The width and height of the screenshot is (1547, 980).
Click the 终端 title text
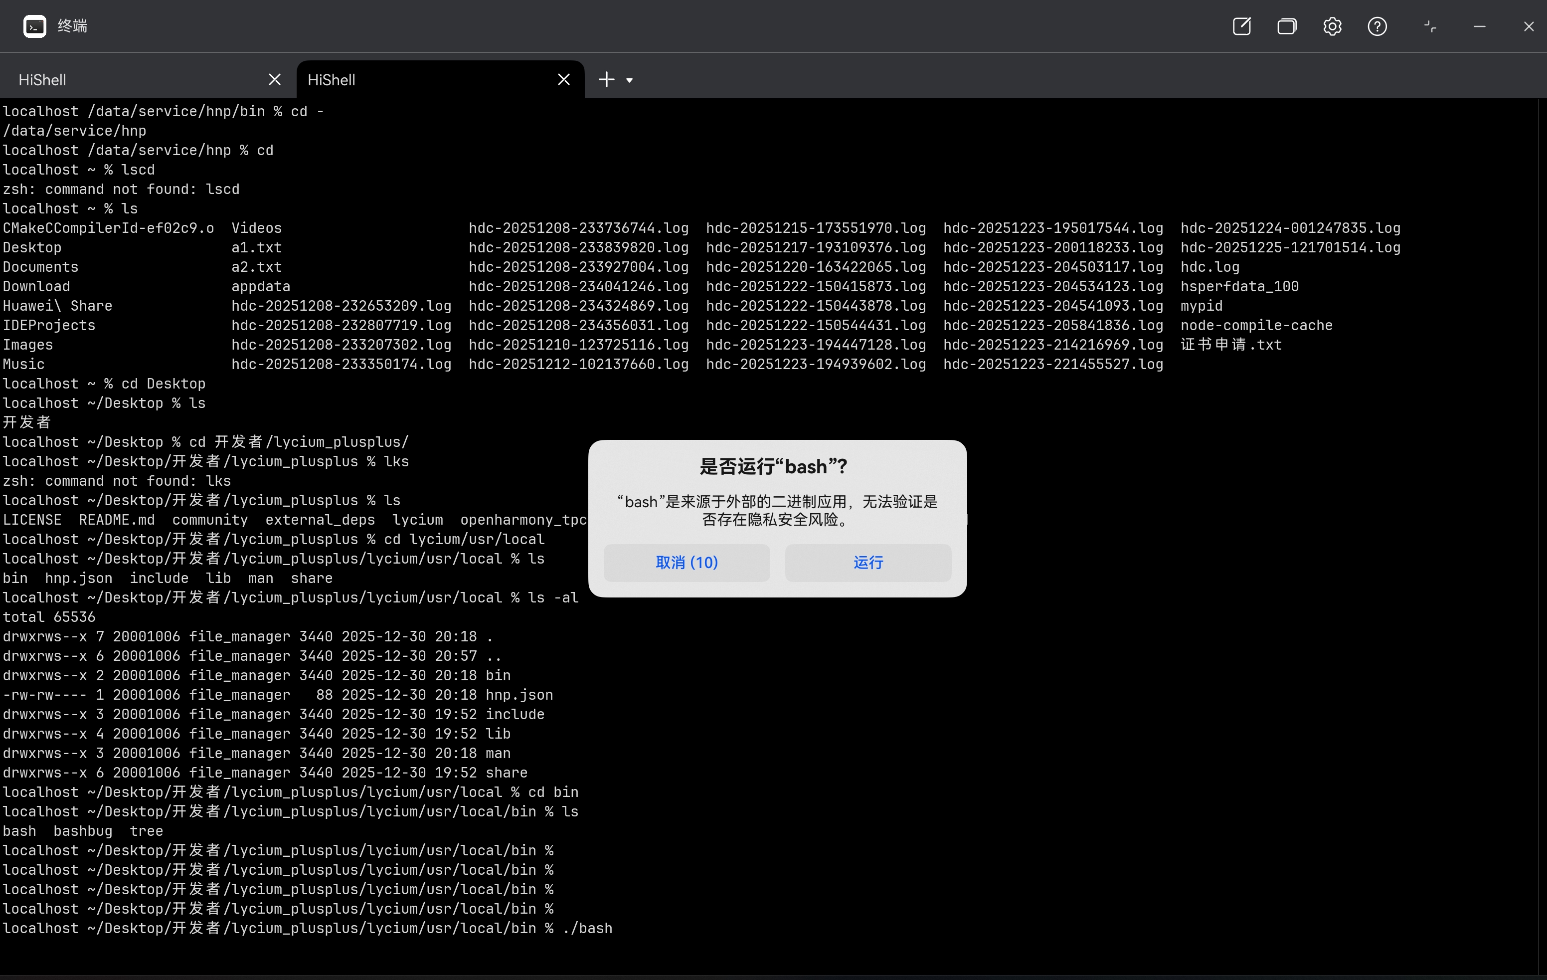pyautogui.click(x=72, y=26)
